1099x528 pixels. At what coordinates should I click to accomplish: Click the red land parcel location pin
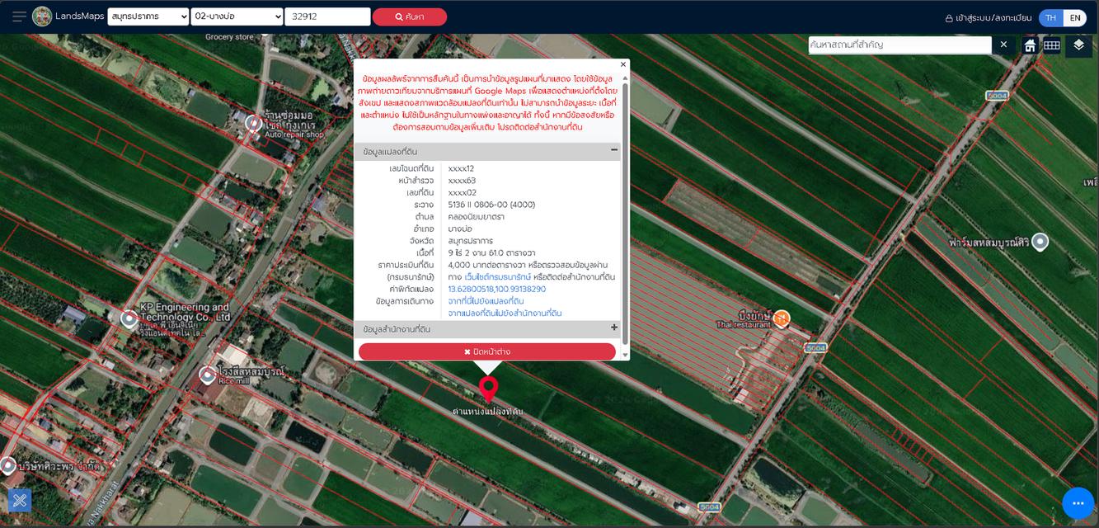pos(488,388)
